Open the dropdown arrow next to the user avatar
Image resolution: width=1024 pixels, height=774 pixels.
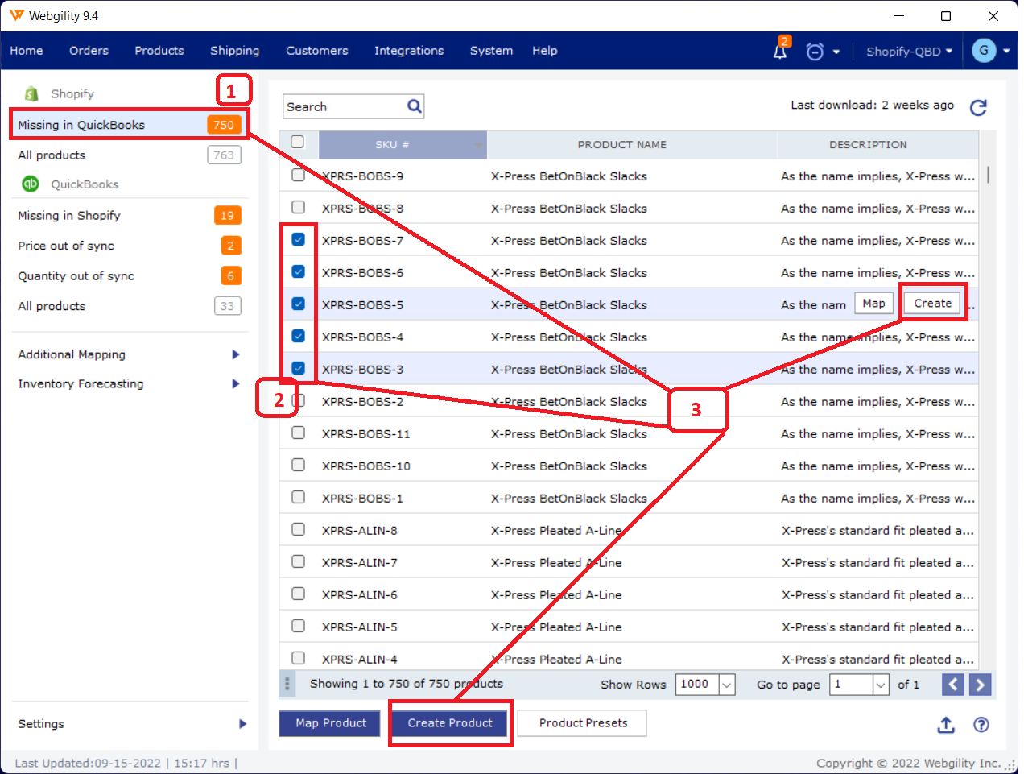tap(1006, 51)
